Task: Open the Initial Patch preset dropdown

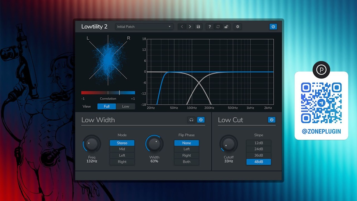Action: [x=144, y=27]
